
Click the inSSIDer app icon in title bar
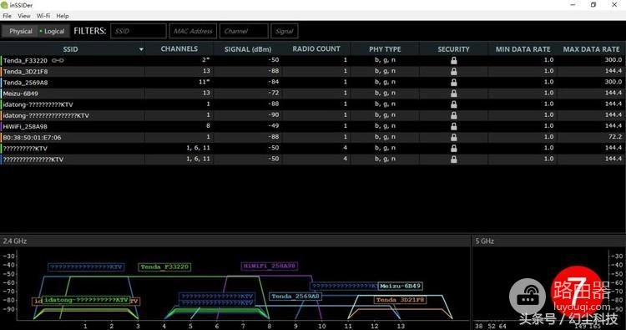[x=4, y=5]
